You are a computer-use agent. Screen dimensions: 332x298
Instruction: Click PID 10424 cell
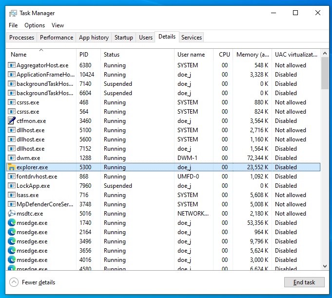(87, 75)
